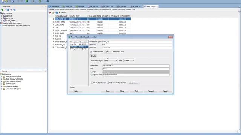
Task: Open the dropdown arrow beside the green plus
Action: pyautogui.click(x=5, y=10)
